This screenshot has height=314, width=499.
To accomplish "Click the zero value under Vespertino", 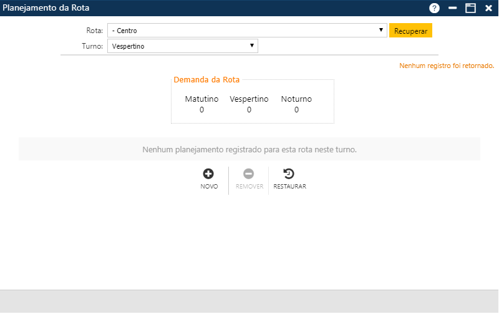I will click(x=249, y=110).
